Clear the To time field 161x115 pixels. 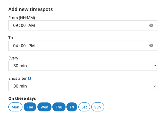(151, 45)
